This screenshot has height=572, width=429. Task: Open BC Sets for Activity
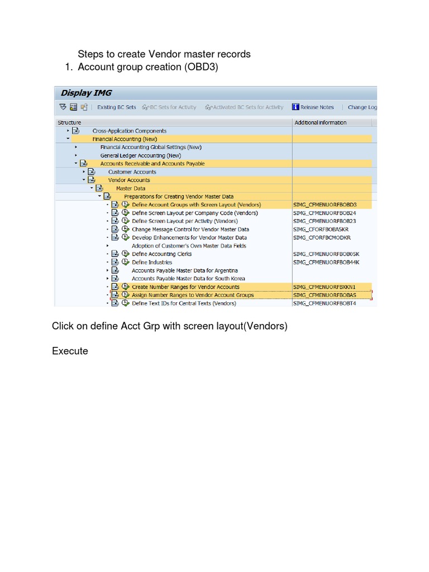[169, 107]
